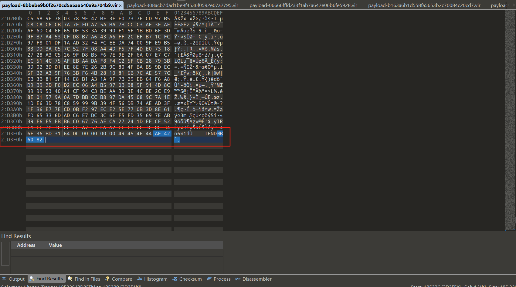The width and height of the screenshot is (516, 287).
Task: Close the payload-8bbebe9b0f2670cd5a5aa540a9a704b9.vir tab
Action: 120,5
